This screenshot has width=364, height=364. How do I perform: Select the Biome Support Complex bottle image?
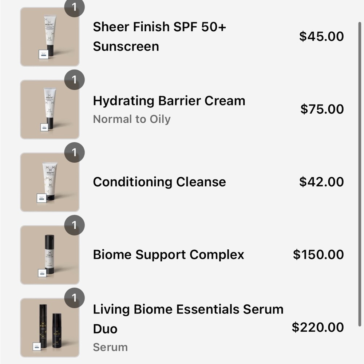[x=50, y=254]
